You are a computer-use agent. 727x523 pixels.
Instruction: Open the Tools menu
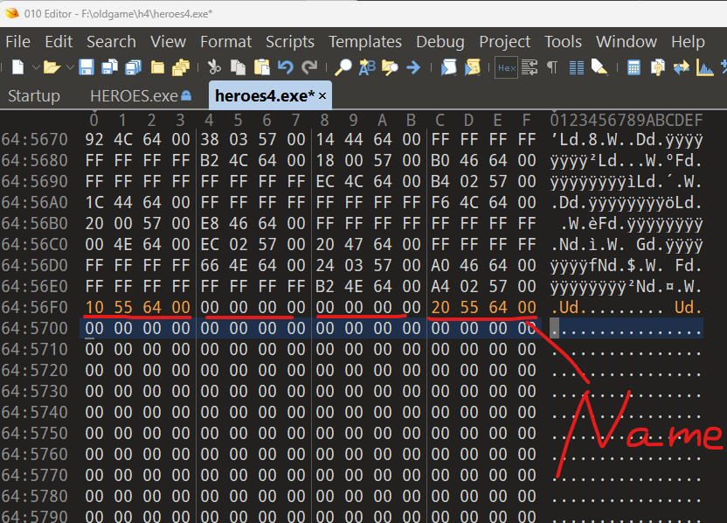(563, 42)
